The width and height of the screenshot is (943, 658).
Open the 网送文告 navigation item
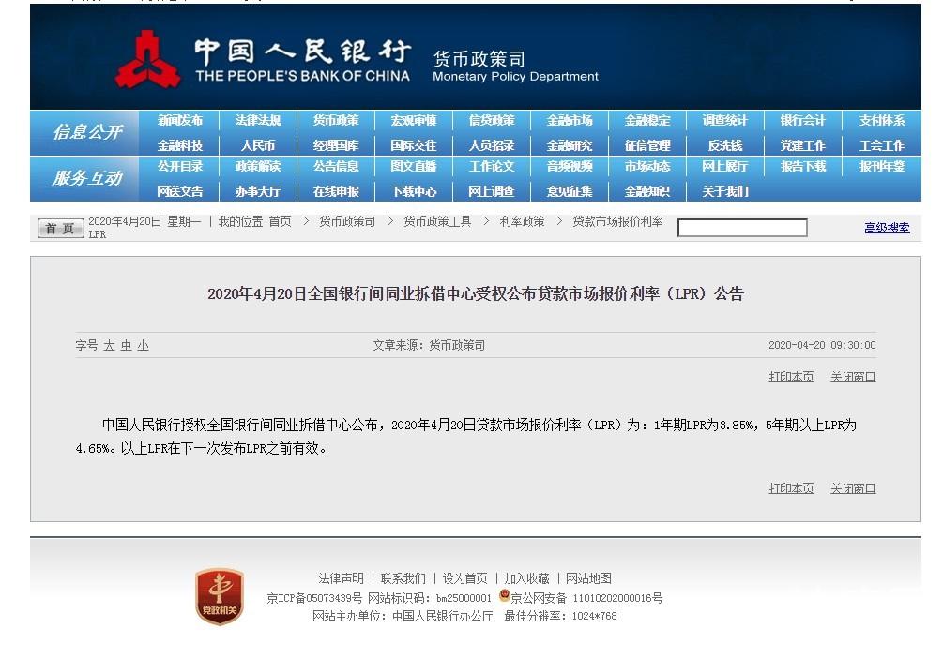180,191
